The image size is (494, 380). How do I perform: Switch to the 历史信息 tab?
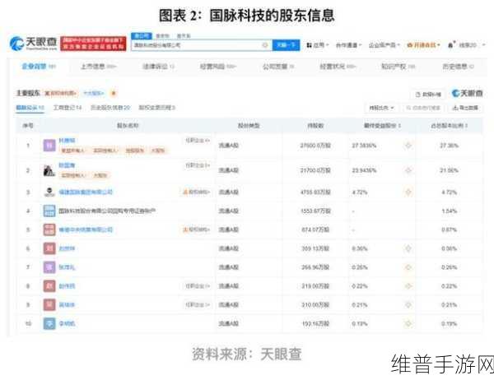point(458,66)
